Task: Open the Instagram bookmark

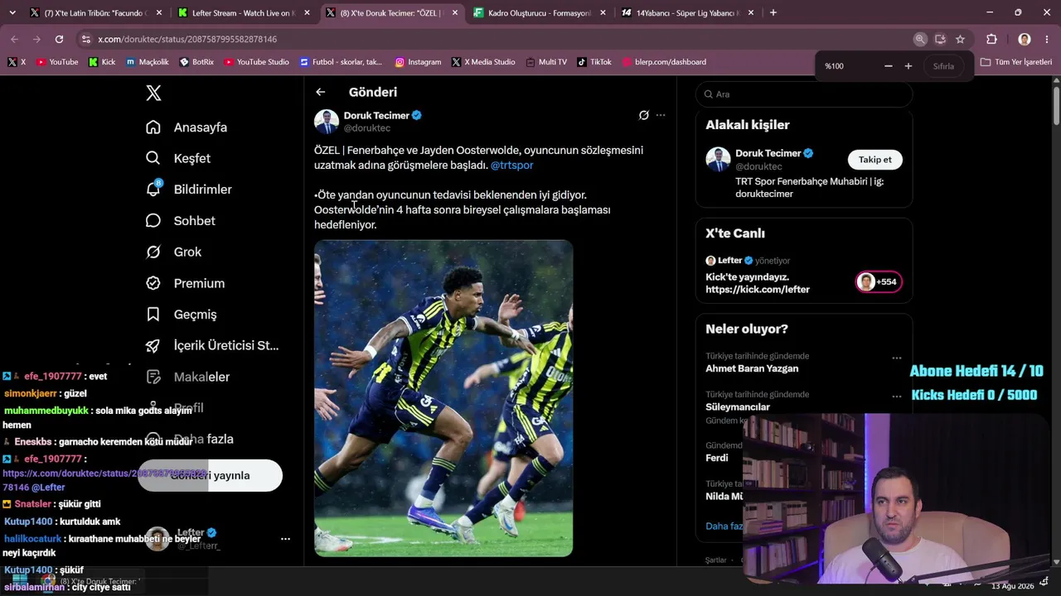Action: (x=418, y=62)
